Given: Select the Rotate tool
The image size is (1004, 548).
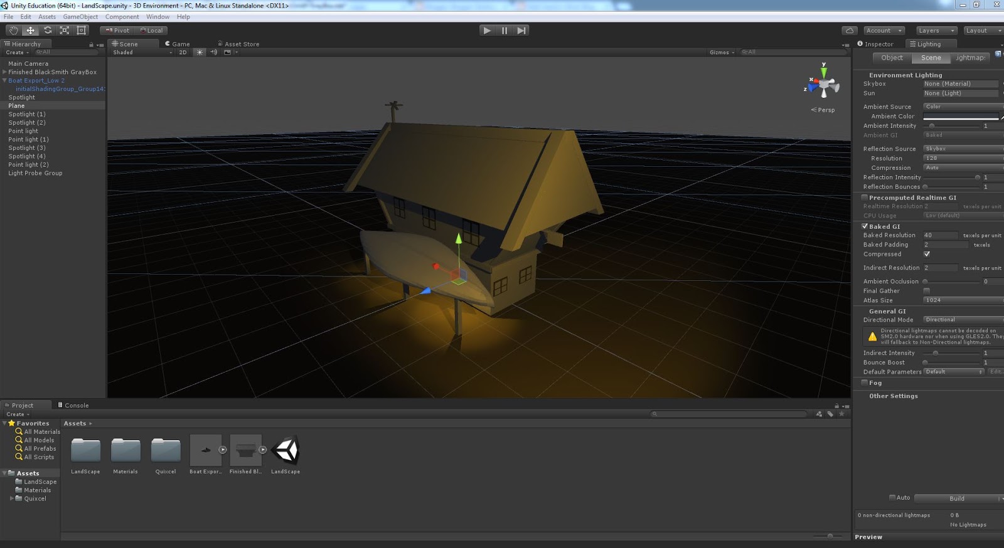Looking at the screenshot, I should [47, 30].
